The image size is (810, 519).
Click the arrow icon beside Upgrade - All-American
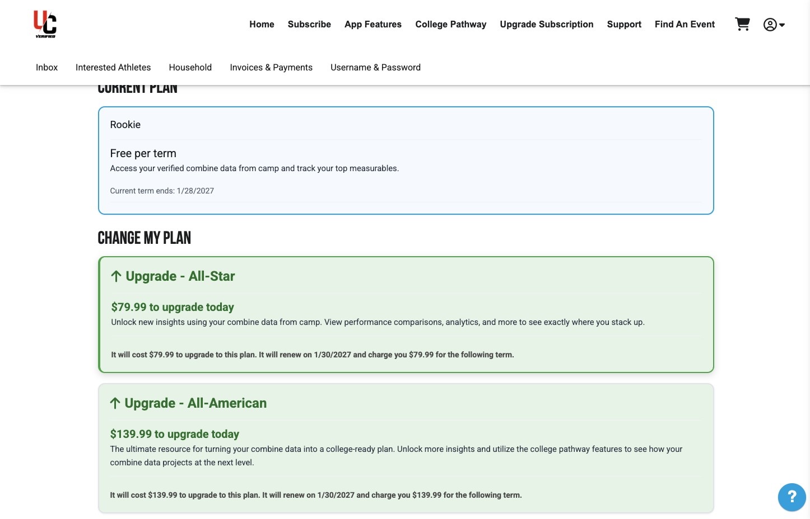(x=115, y=403)
